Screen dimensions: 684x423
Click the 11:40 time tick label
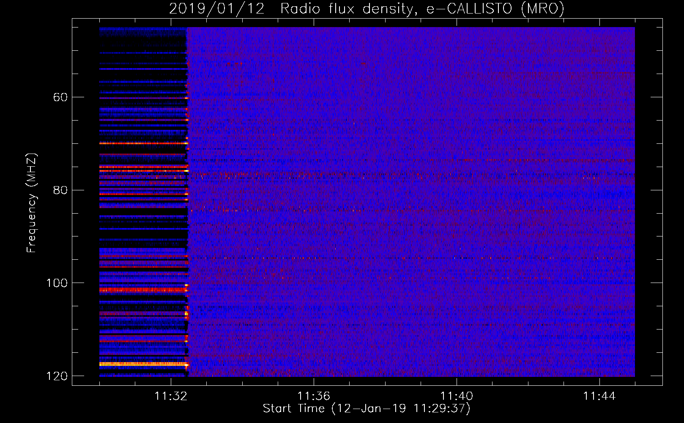(x=457, y=396)
